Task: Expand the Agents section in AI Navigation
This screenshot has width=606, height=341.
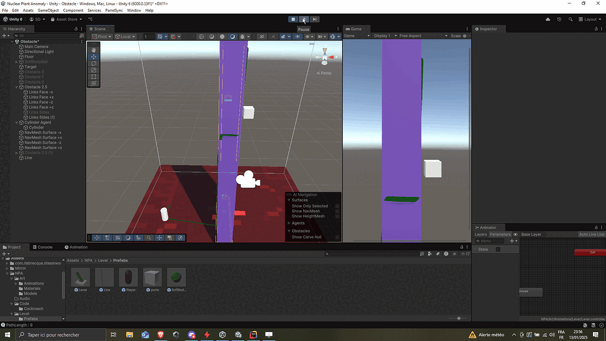Action: point(289,223)
